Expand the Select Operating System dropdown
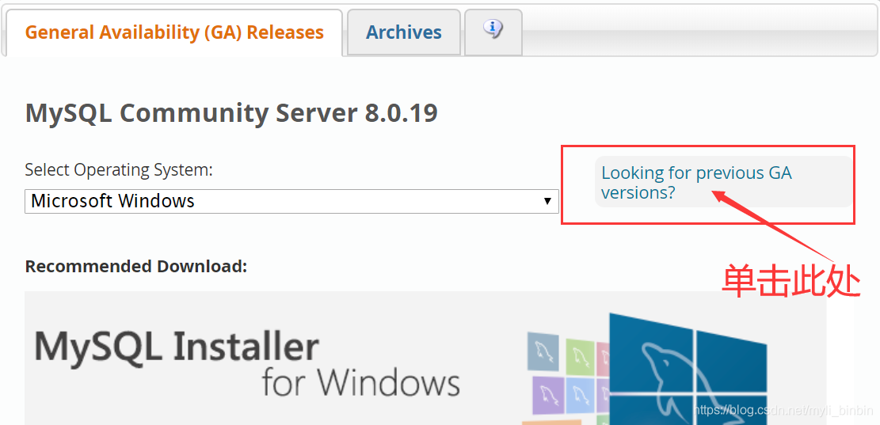The image size is (880, 425). [291, 201]
